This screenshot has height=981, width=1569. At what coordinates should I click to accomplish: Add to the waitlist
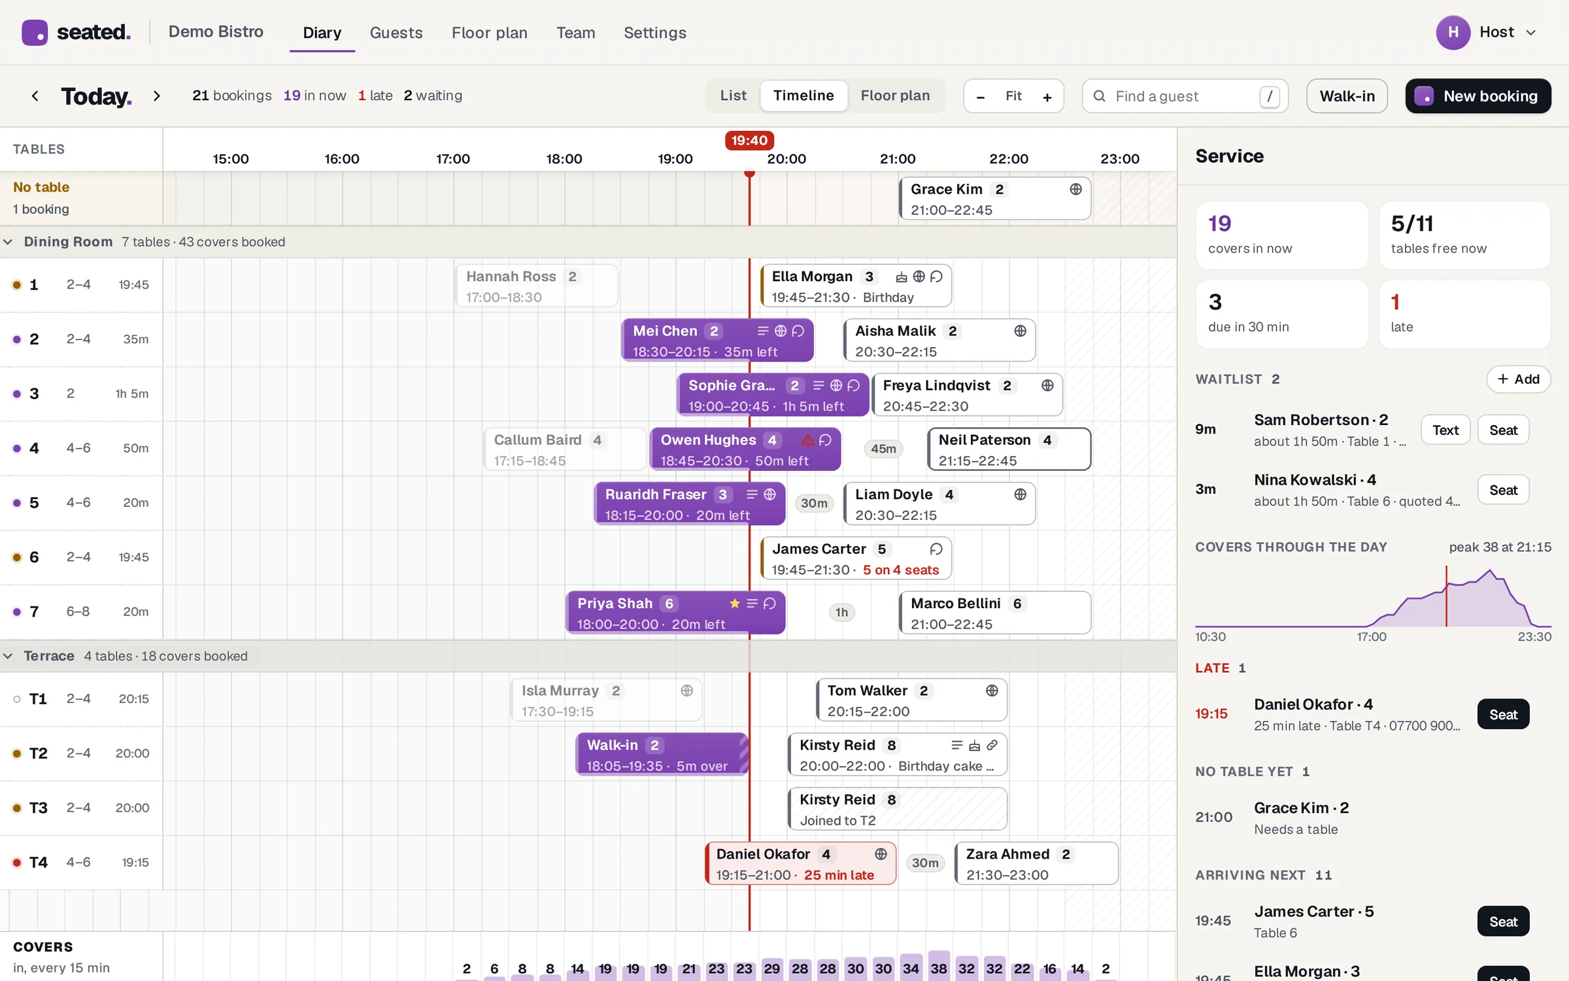coord(1518,379)
